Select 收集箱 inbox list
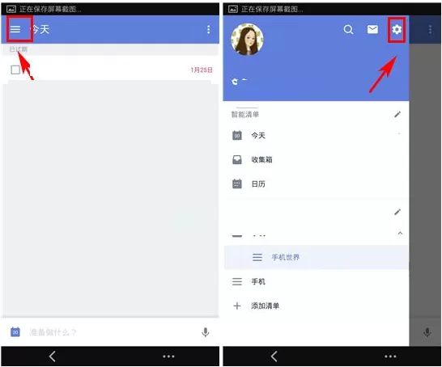The width and height of the screenshot is (442, 367). [316, 159]
